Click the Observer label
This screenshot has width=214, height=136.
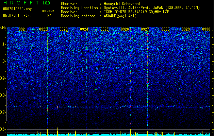[x=69, y=4]
